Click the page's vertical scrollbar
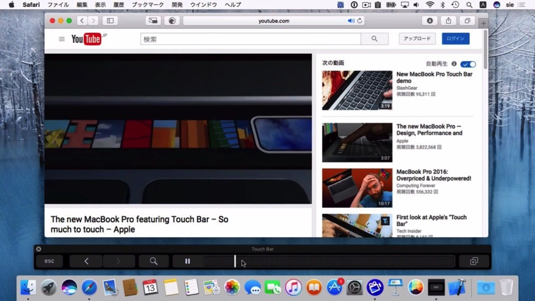The height and width of the screenshot is (301, 535). tap(485, 49)
